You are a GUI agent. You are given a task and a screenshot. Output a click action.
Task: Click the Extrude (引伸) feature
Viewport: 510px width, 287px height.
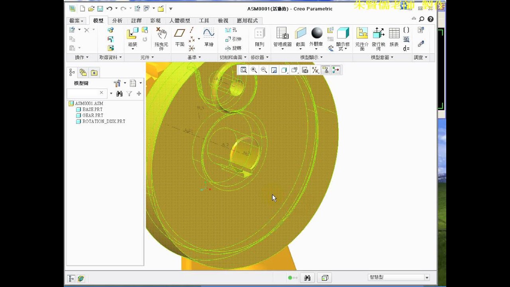point(233,39)
